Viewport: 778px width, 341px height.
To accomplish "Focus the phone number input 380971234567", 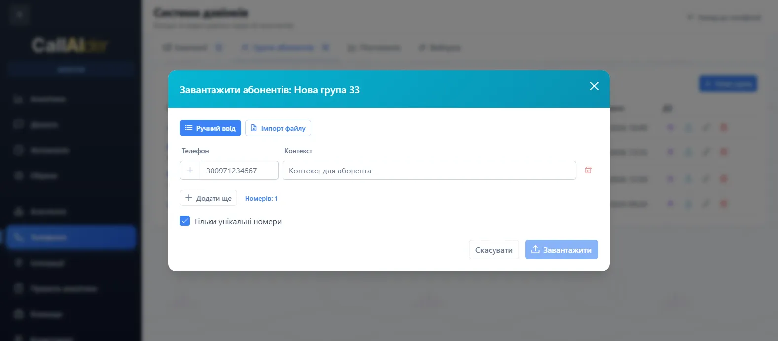I will click(x=239, y=170).
